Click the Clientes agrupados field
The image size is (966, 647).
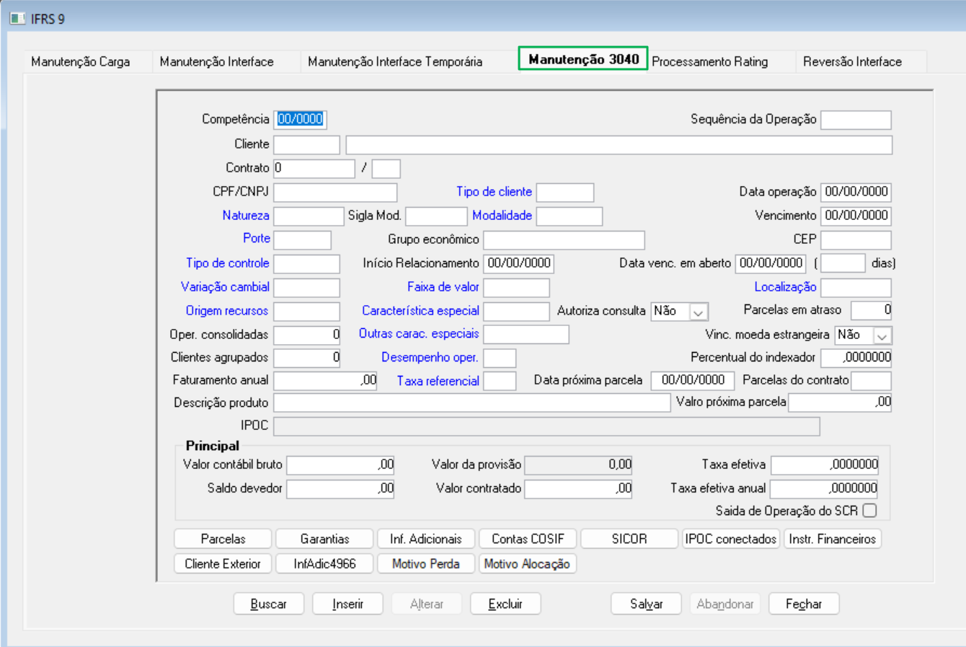[307, 358]
